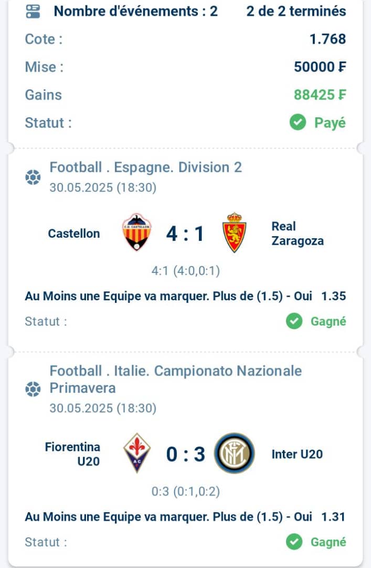Click the Castellon club crest

pos(136,232)
